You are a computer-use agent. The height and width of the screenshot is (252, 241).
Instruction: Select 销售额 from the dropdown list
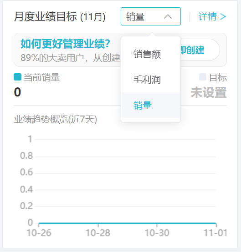pos(151,54)
